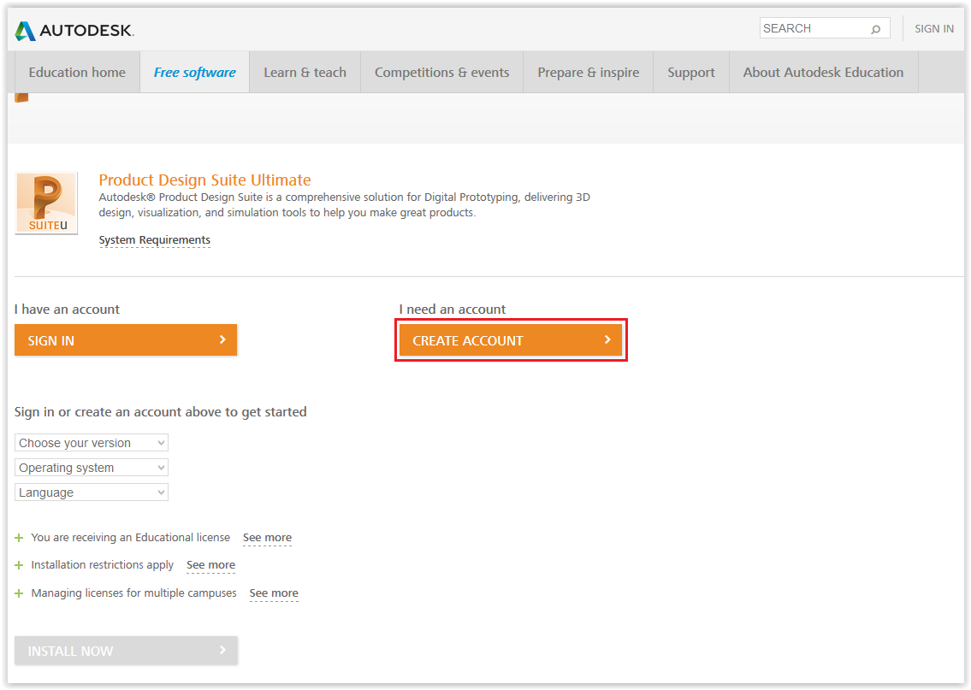Image resolution: width=971 pixels, height=690 pixels.
Task: Open the Language dropdown
Action: [91, 492]
